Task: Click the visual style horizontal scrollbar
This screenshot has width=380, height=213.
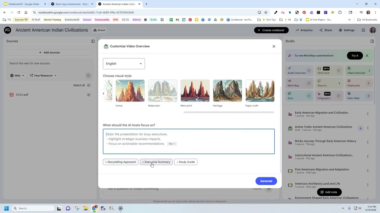Action: click(229, 112)
